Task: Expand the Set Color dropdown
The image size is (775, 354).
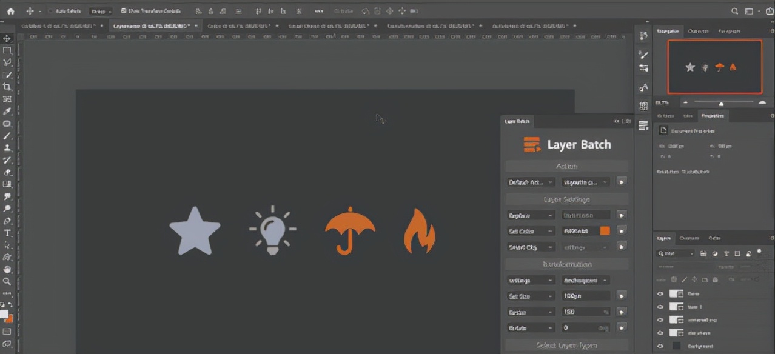Action: click(531, 231)
